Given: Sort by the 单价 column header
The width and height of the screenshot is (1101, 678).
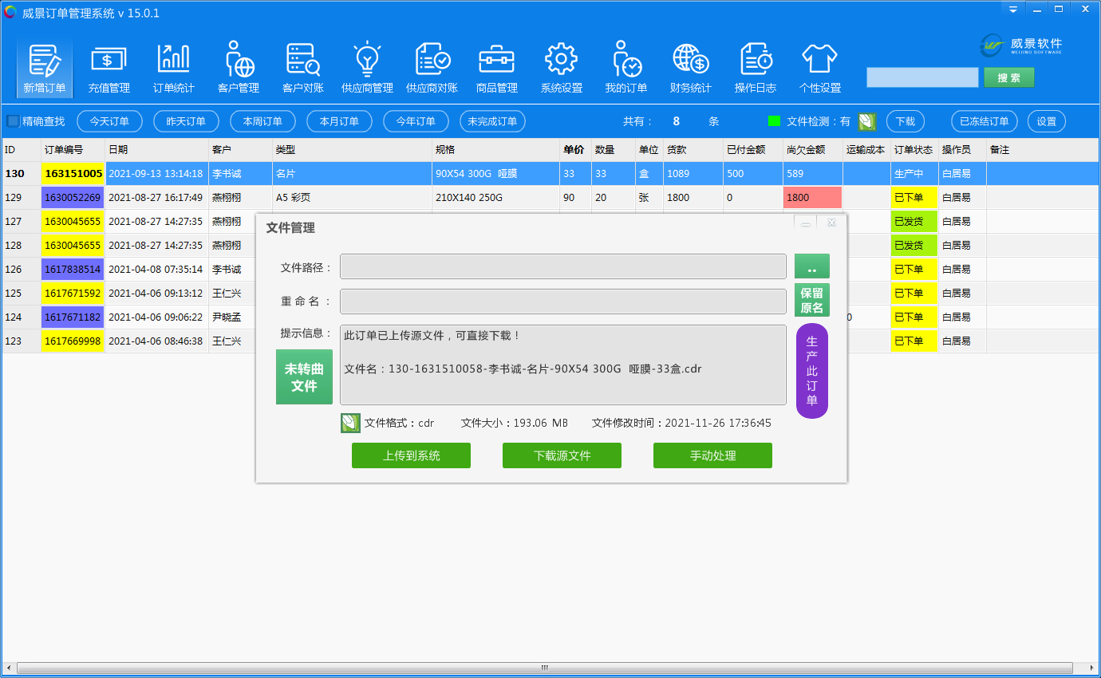Looking at the screenshot, I should pos(574,150).
